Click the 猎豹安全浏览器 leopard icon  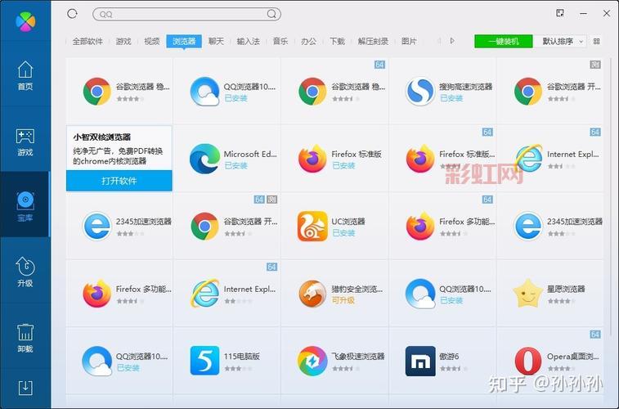(x=312, y=294)
